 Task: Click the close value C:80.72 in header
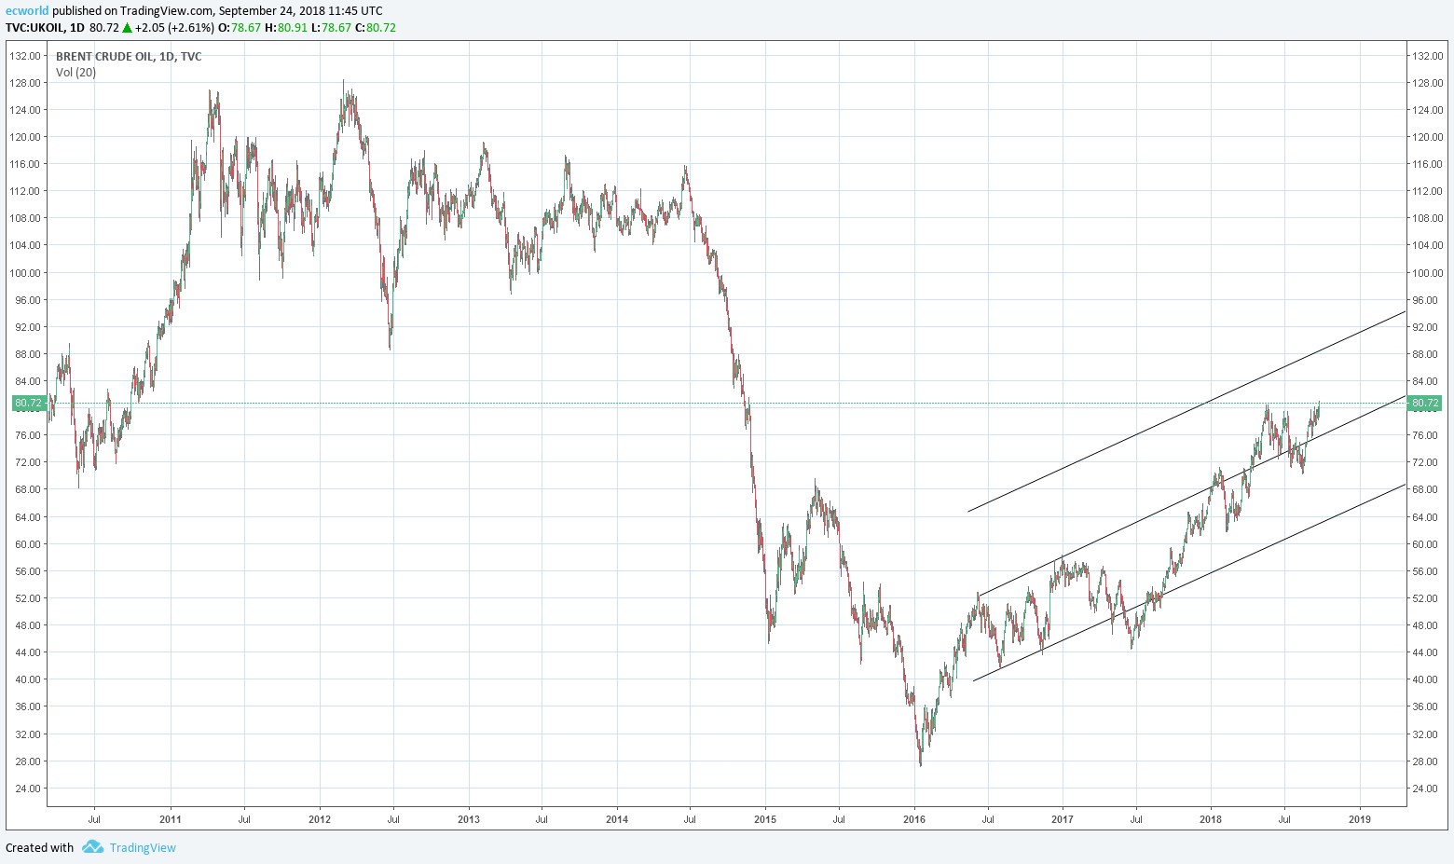(376, 28)
